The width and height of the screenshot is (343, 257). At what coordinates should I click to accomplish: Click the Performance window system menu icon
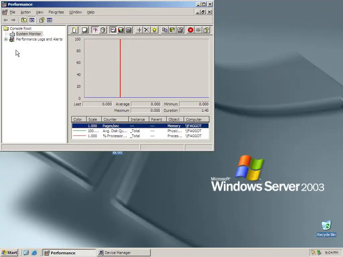click(x=4, y=4)
